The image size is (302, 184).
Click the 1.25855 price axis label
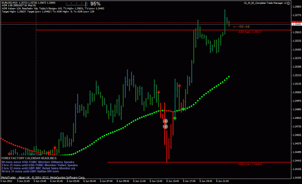[297, 7]
